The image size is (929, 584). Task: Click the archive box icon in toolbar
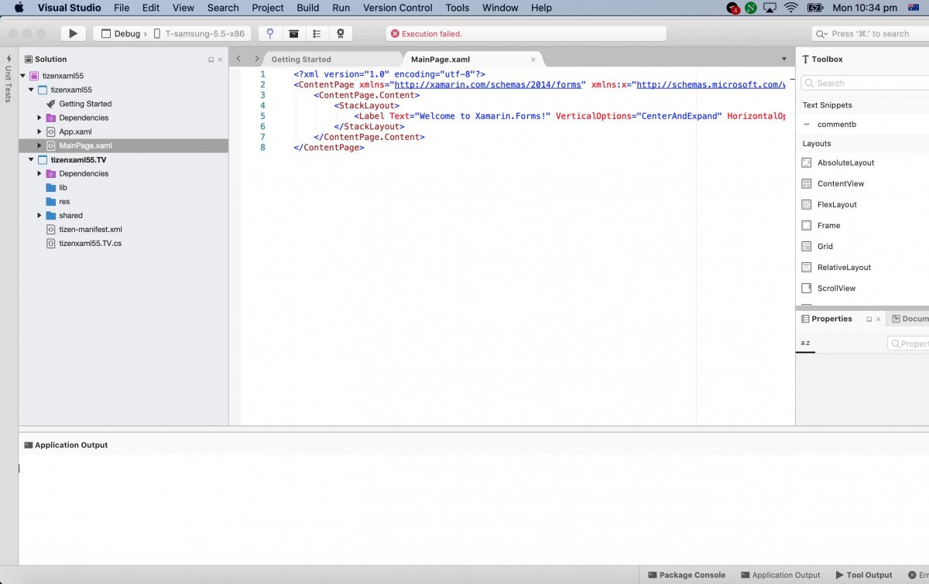293,34
